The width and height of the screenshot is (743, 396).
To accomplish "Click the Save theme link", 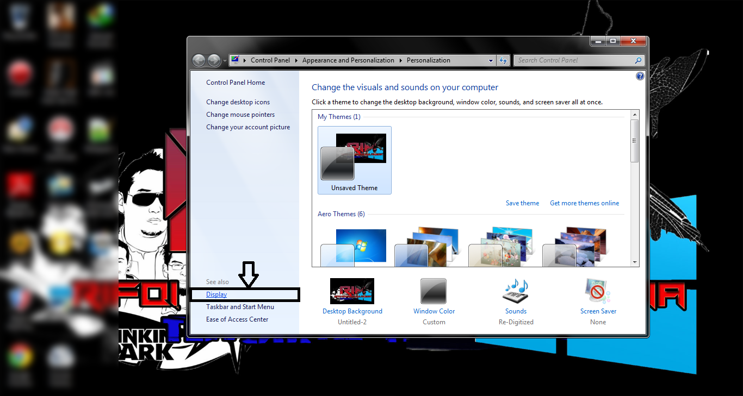I will pyautogui.click(x=522, y=203).
